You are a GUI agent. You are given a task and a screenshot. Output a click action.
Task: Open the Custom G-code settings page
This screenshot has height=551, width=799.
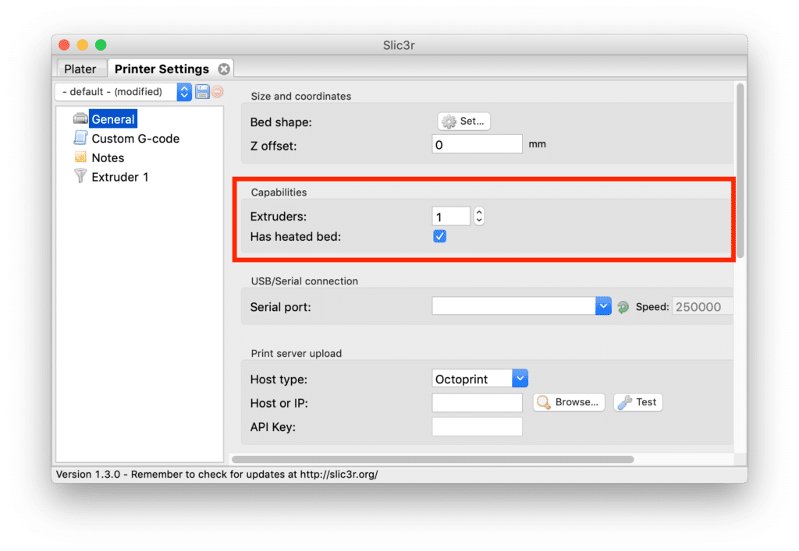(135, 139)
